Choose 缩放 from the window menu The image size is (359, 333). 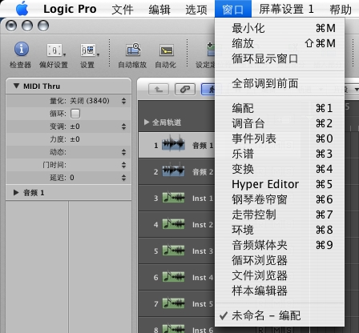click(x=280, y=43)
